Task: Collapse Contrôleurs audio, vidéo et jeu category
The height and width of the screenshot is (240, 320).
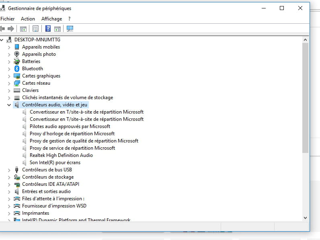Action: [9, 105]
